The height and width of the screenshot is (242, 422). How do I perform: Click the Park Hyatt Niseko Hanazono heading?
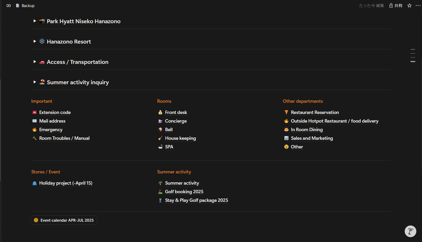click(x=84, y=21)
